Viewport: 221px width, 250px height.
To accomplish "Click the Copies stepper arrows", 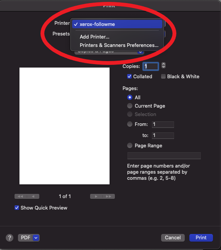I will (163, 65).
